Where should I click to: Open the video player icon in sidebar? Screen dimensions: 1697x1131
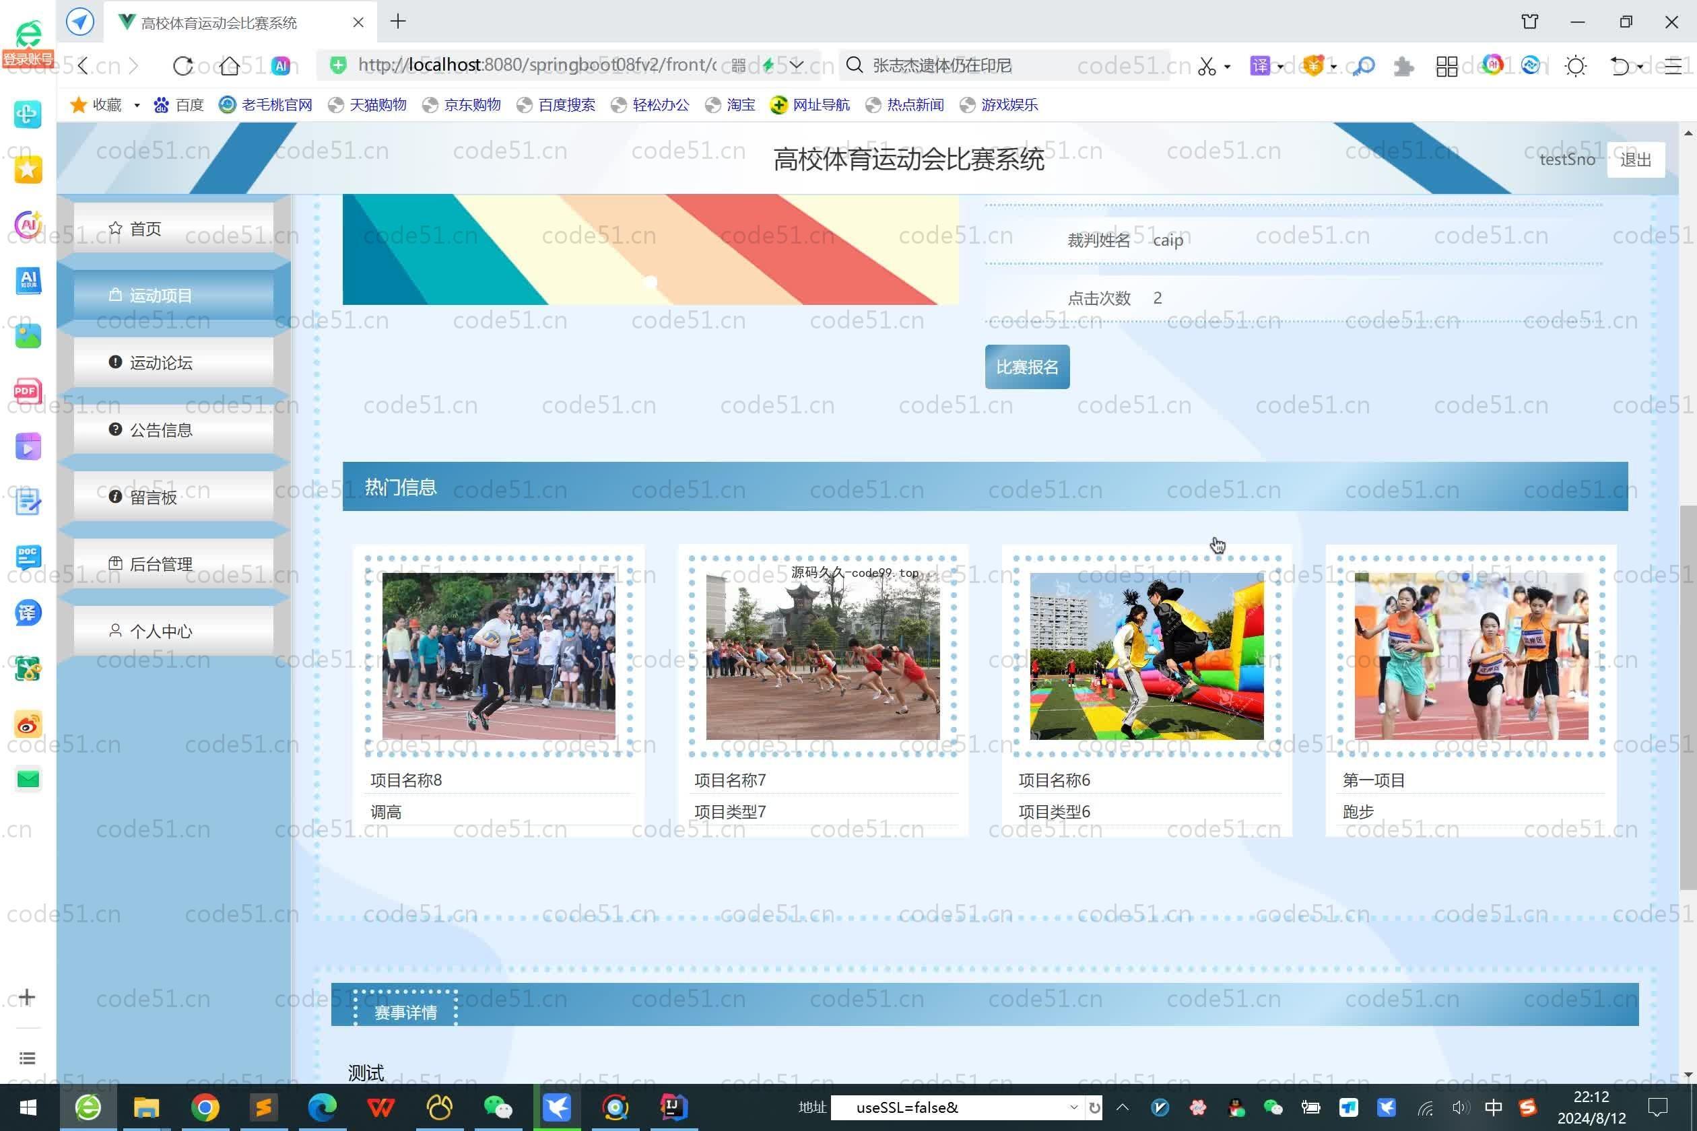pyautogui.click(x=28, y=446)
